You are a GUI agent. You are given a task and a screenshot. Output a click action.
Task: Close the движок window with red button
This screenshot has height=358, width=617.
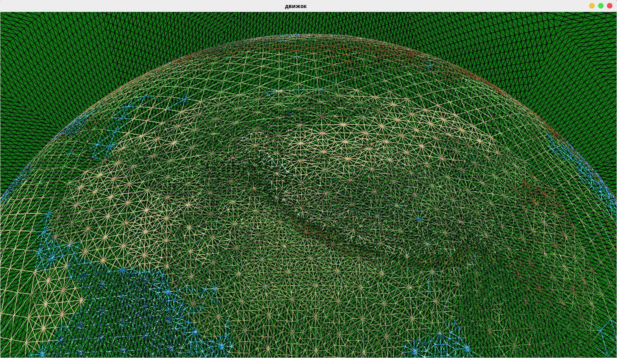tap(610, 6)
